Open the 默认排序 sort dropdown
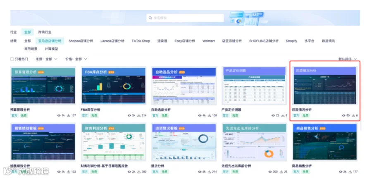This screenshot has height=178, width=372. tap(348, 59)
